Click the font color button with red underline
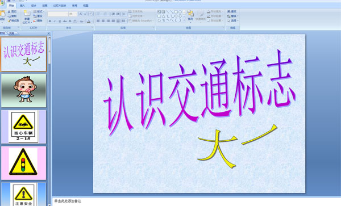Image resolution: width=341 pixels, height=206 pixels. point(89,21)
